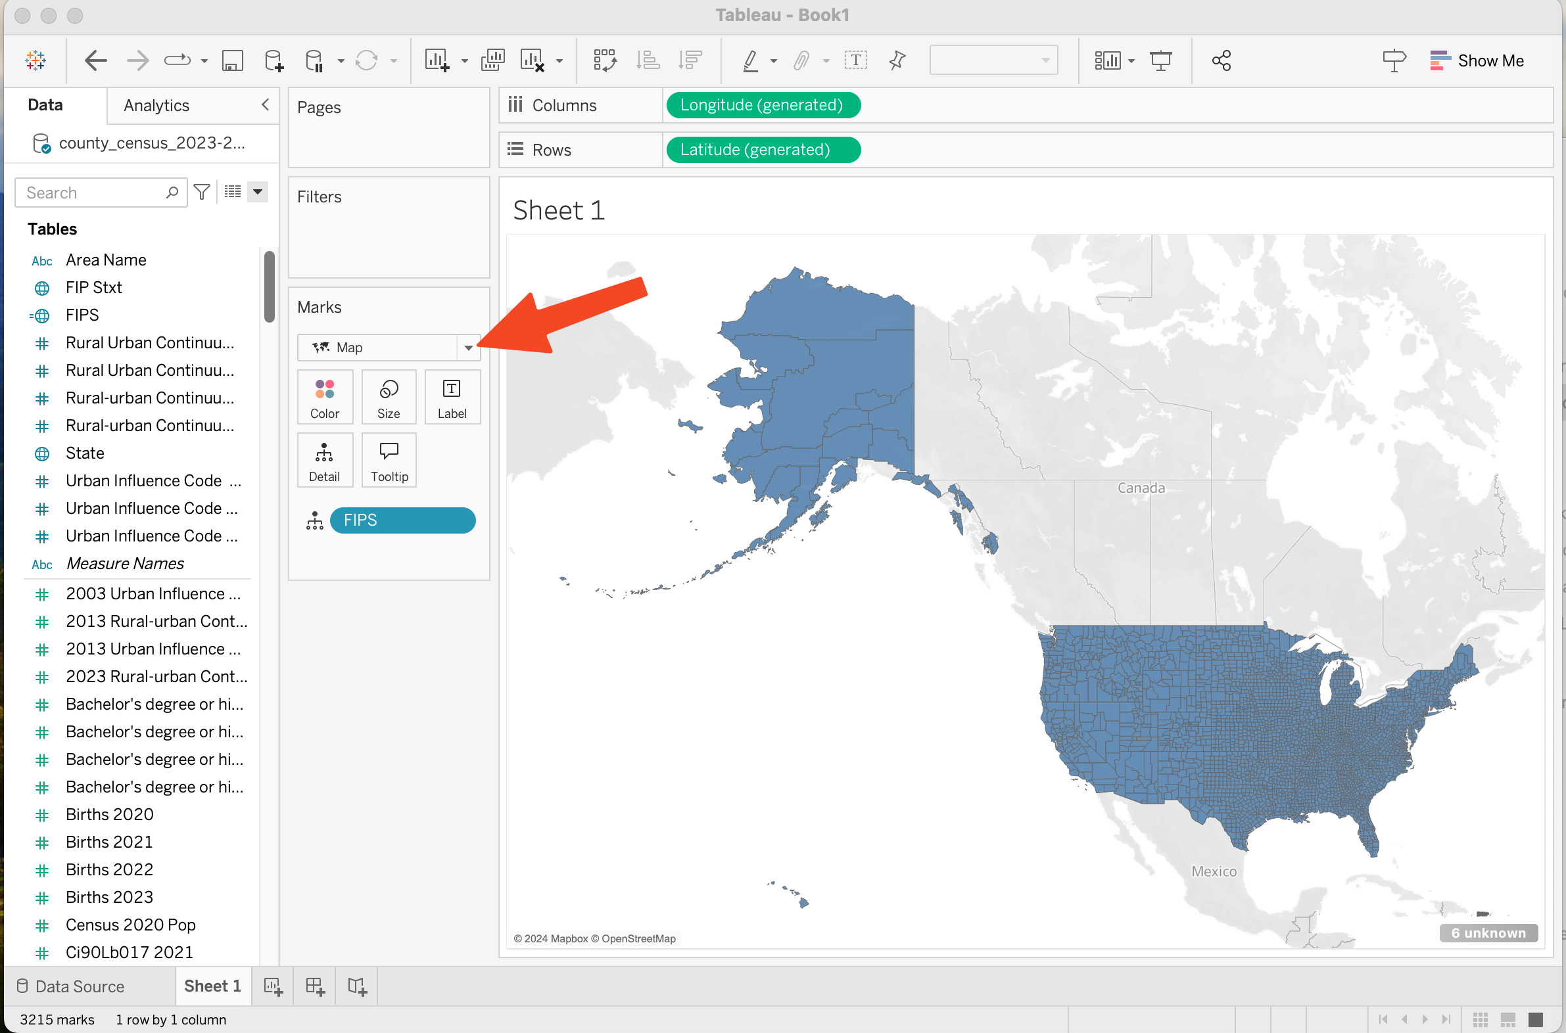Click the Data Guide icon beside Show Me

[x=1394, y=60]
